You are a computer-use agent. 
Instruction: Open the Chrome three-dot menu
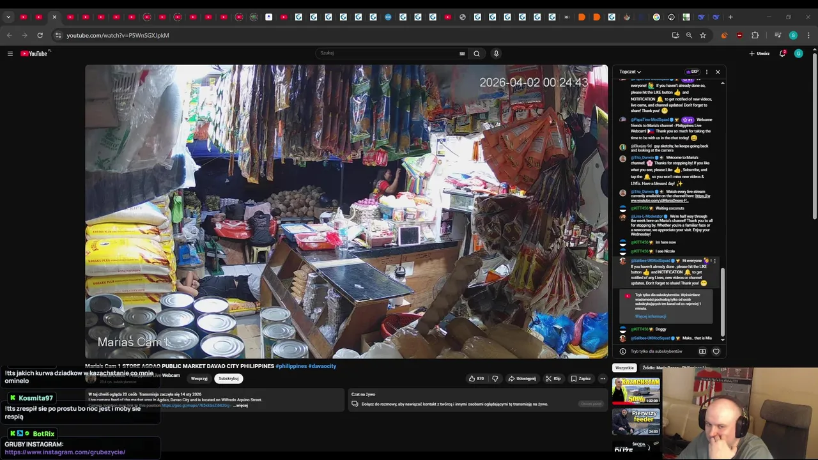coord(808,35)
